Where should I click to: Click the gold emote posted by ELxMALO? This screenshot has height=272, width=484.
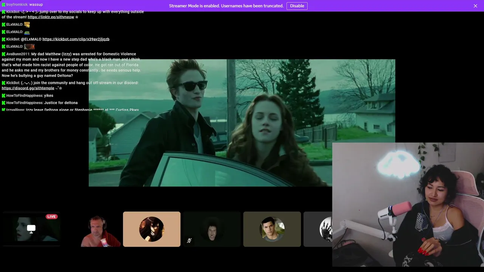click(27, 25)
